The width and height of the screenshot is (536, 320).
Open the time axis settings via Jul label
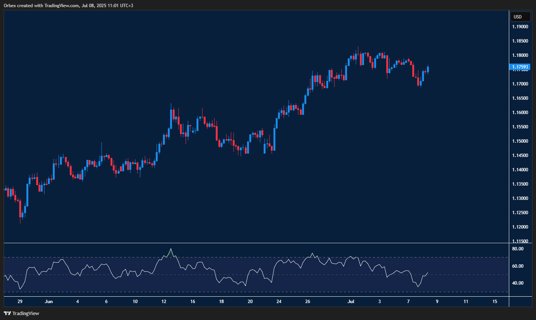pyautogui.click(x=350, y=302)
